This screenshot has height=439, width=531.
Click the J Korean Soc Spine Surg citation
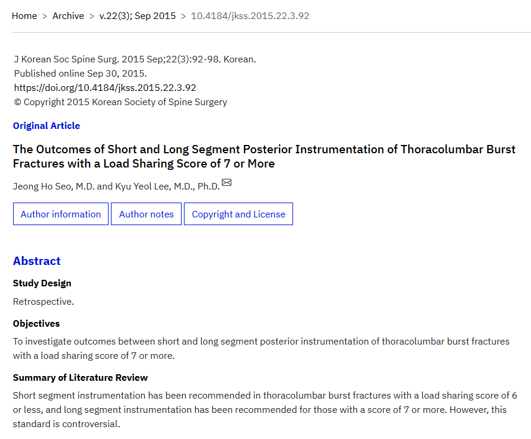[x=135, y=59]
